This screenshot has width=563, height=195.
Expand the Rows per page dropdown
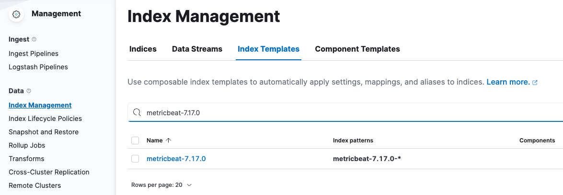coord(161,185)
